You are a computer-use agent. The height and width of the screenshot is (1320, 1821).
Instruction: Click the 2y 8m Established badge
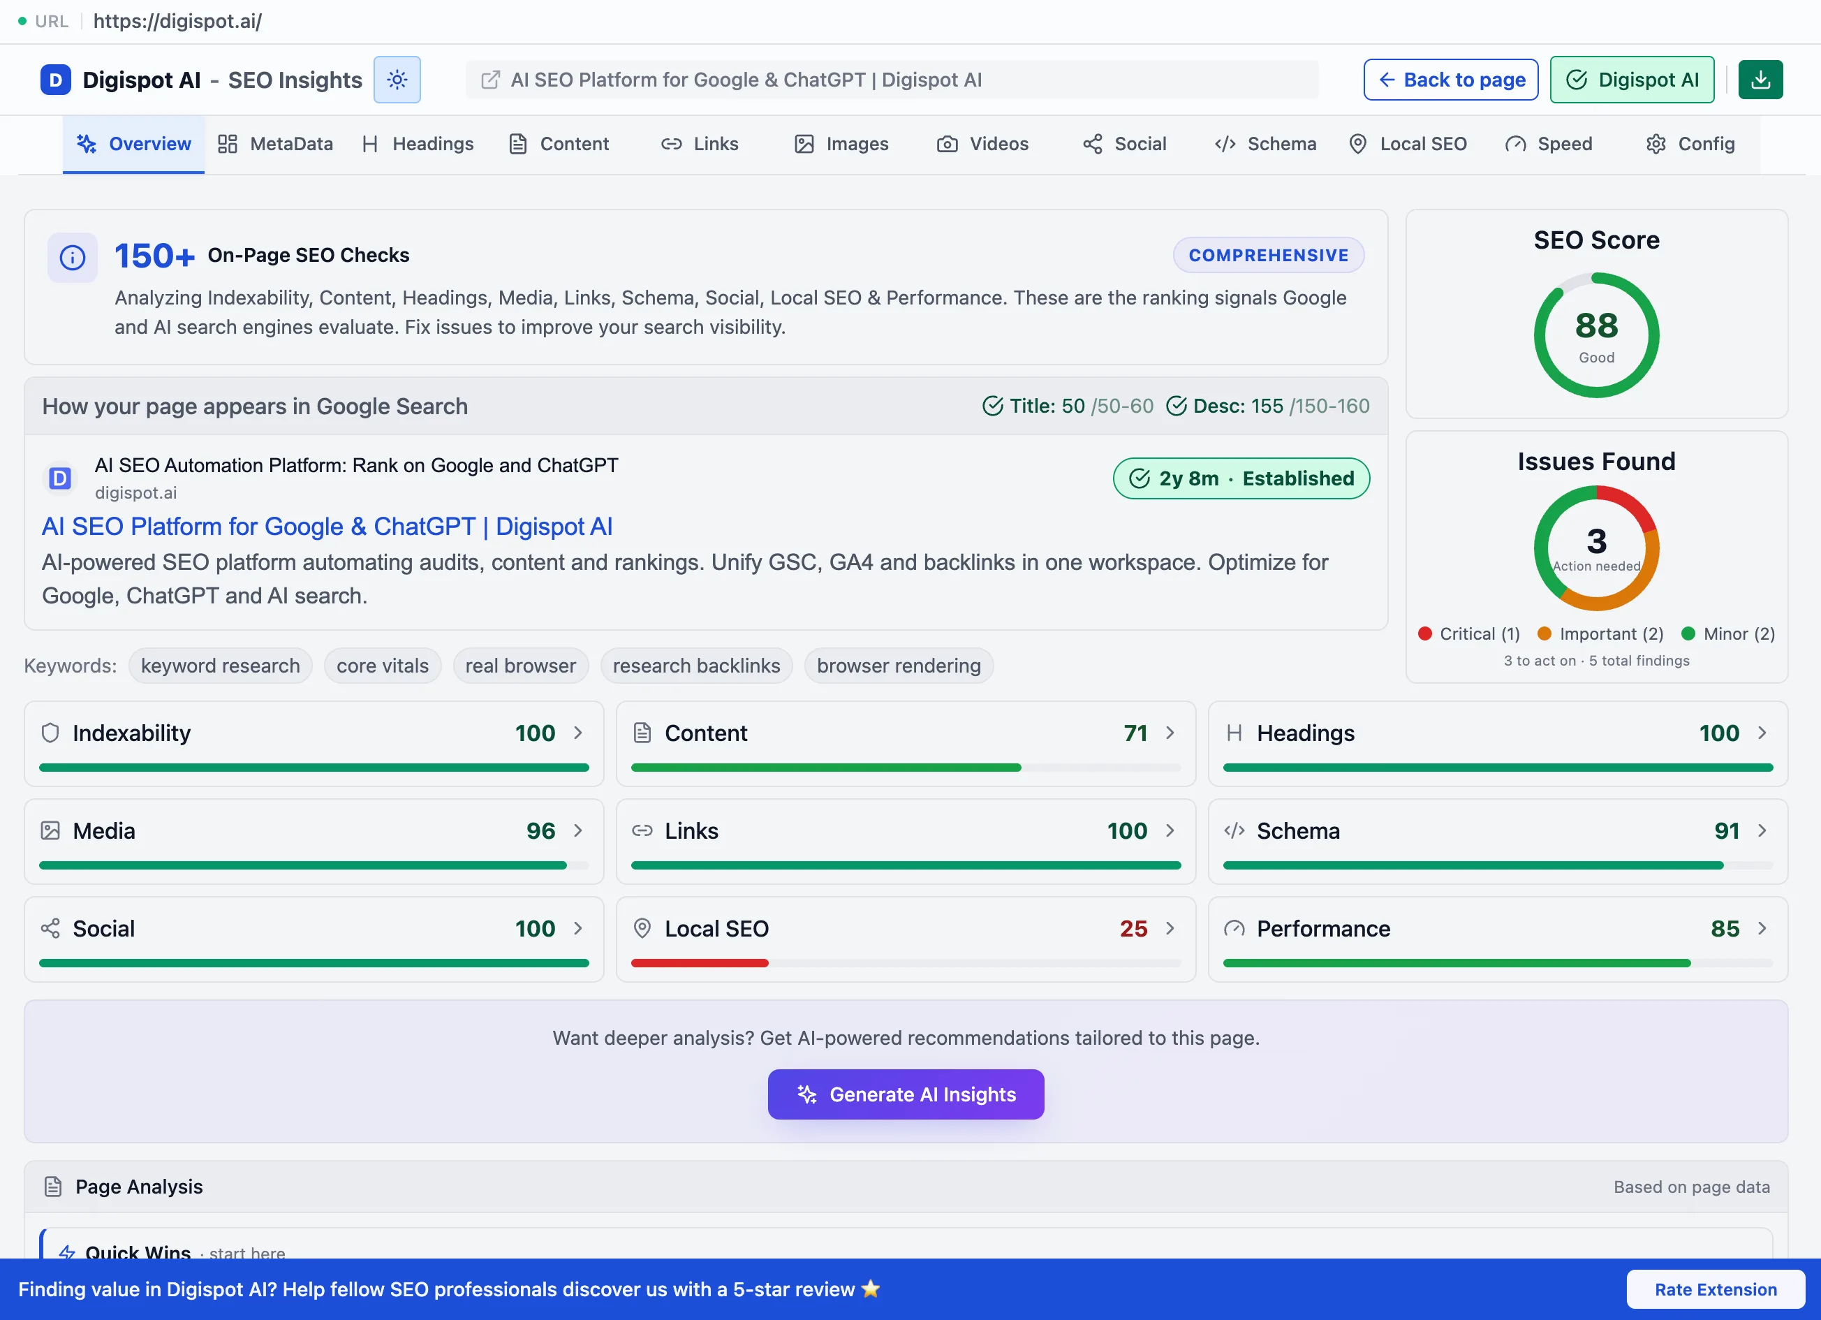[x=1241, y=478]
